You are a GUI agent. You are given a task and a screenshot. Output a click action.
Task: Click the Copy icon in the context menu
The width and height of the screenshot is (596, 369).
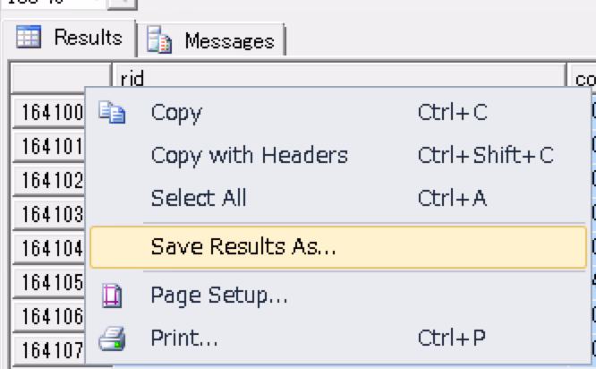tap(112, 113)
